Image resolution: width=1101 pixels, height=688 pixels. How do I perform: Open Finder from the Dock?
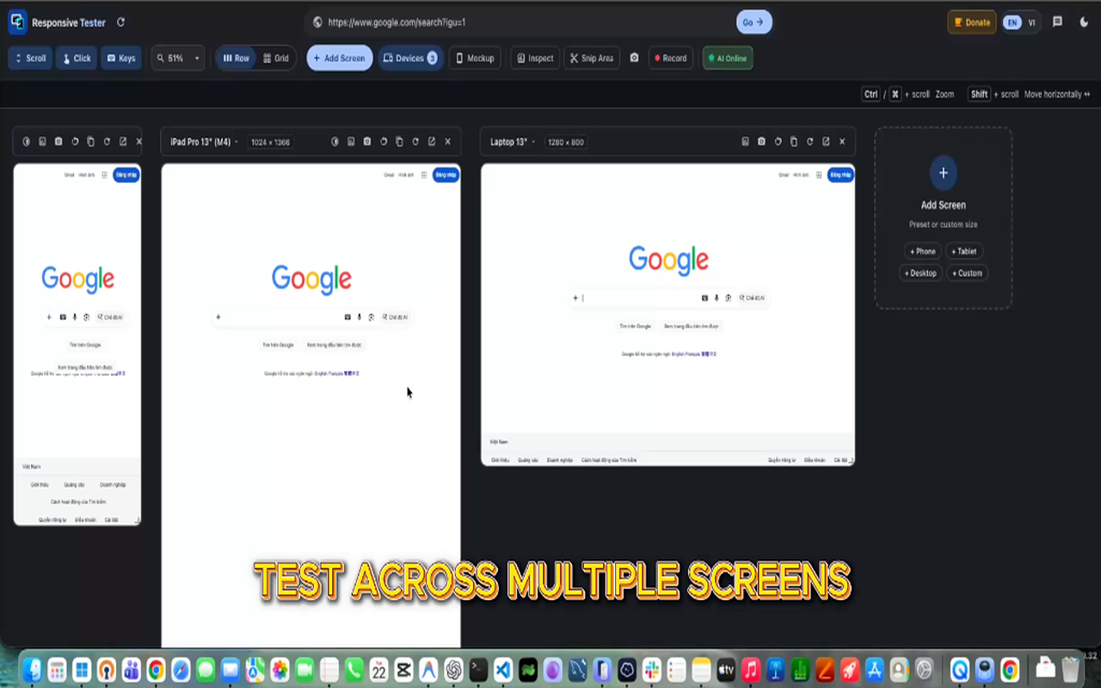pos(33,669)
